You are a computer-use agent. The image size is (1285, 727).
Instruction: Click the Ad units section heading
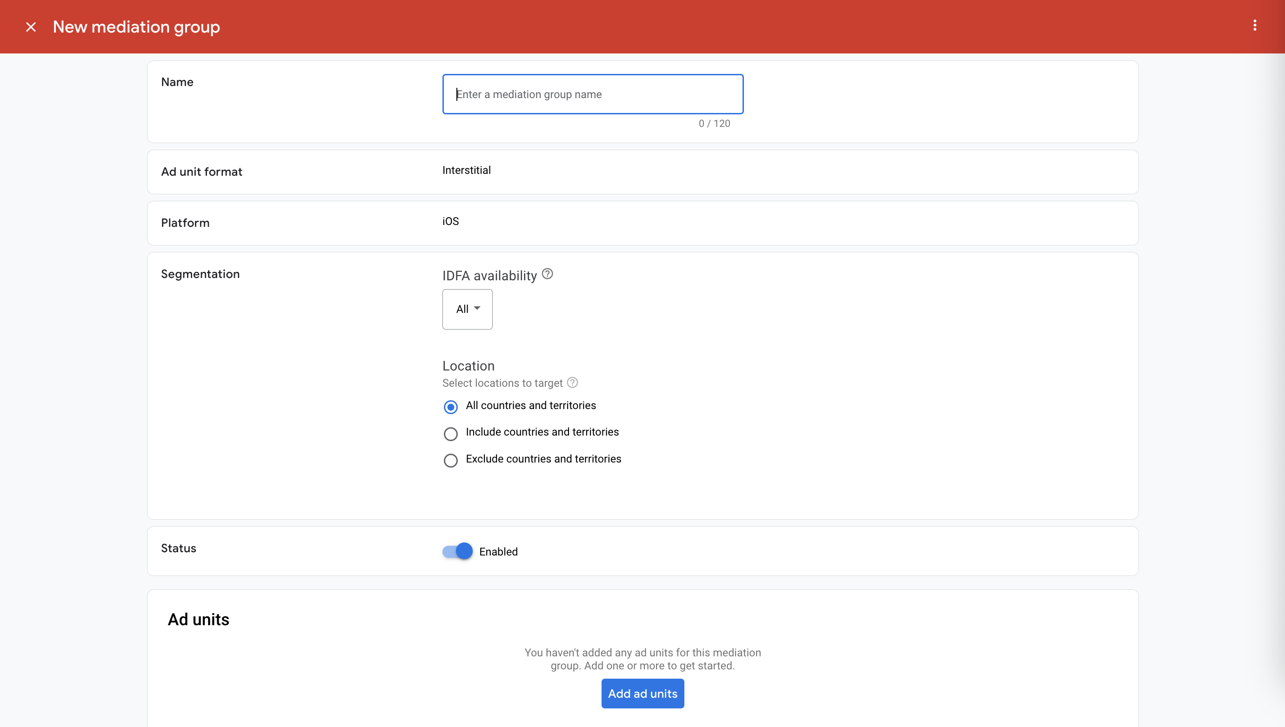coord(198,619)
